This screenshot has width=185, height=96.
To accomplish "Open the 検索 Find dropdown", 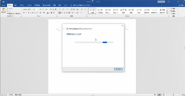I will click(x=174, y=9).
